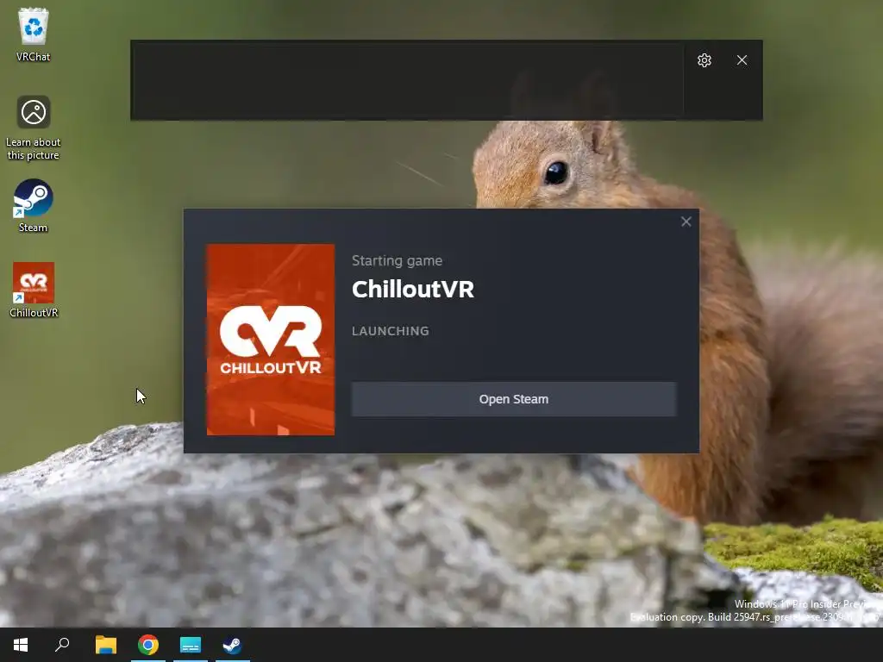Open the VRChat recycle bin desktop icon
883x662 pixels.
34,34
